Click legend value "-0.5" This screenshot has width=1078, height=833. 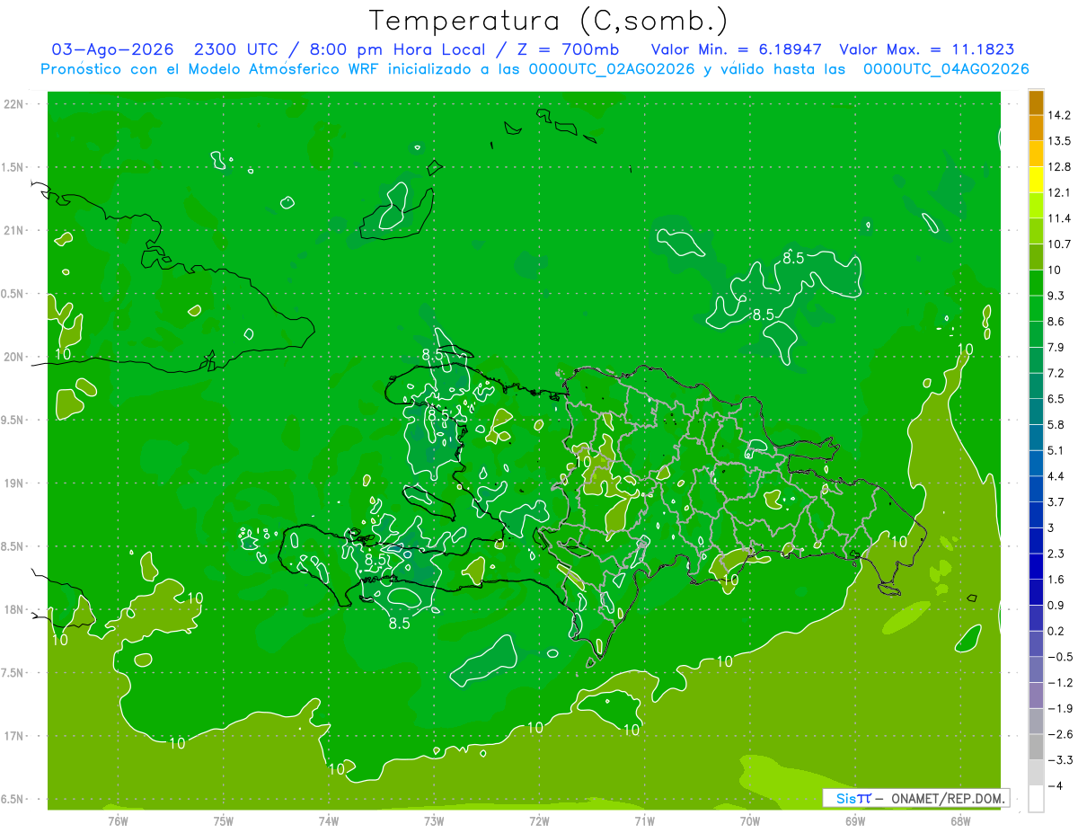click(x=1060, y=657)
